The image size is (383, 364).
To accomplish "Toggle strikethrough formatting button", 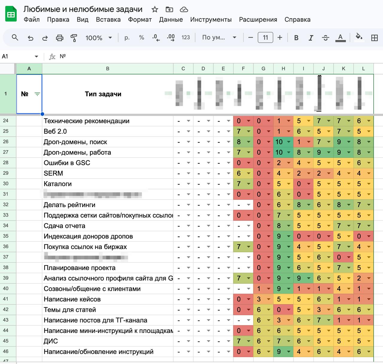I will (x=326, y=38).
